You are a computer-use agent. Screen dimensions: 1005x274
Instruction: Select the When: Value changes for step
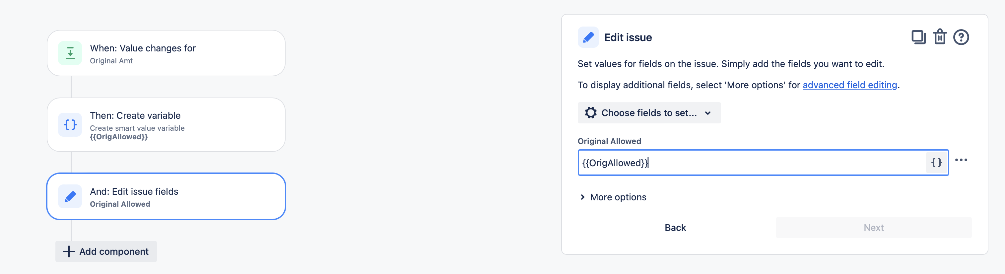click(166, 53)
